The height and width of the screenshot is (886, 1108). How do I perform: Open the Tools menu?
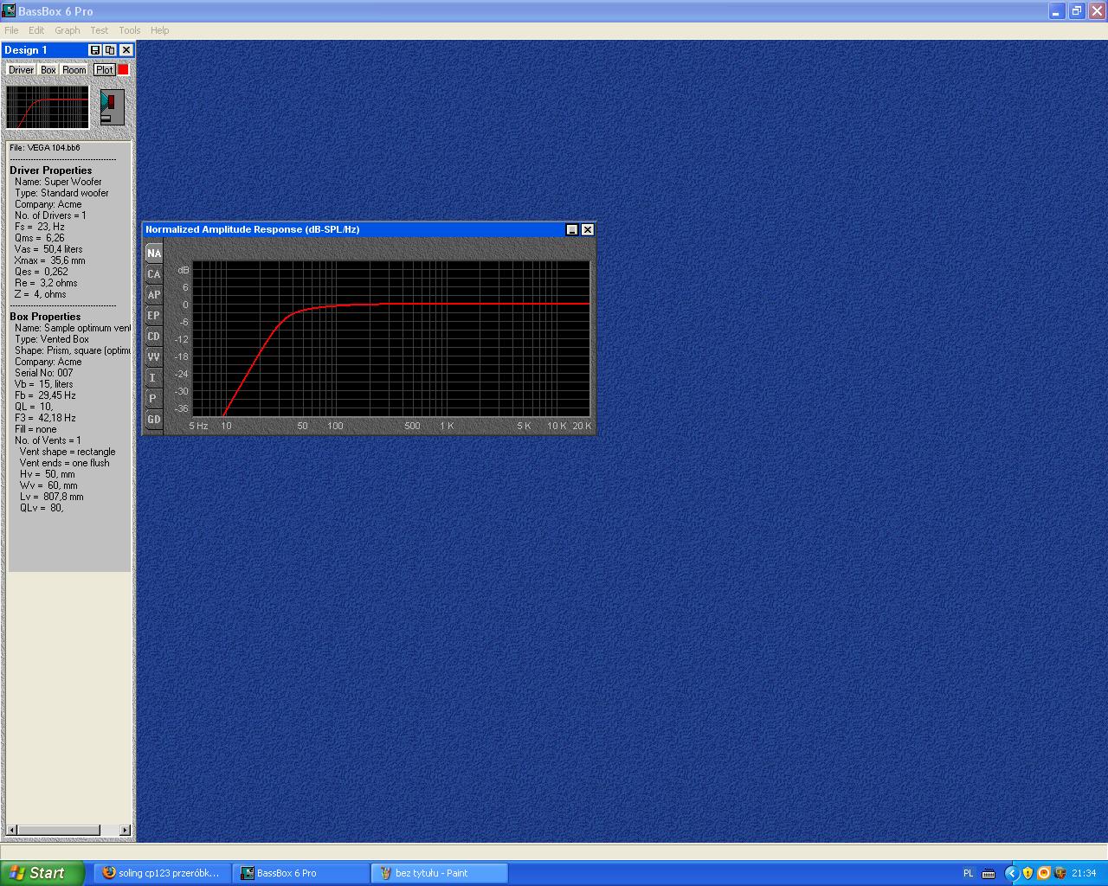pyautogui.click(x=130, y=30)
